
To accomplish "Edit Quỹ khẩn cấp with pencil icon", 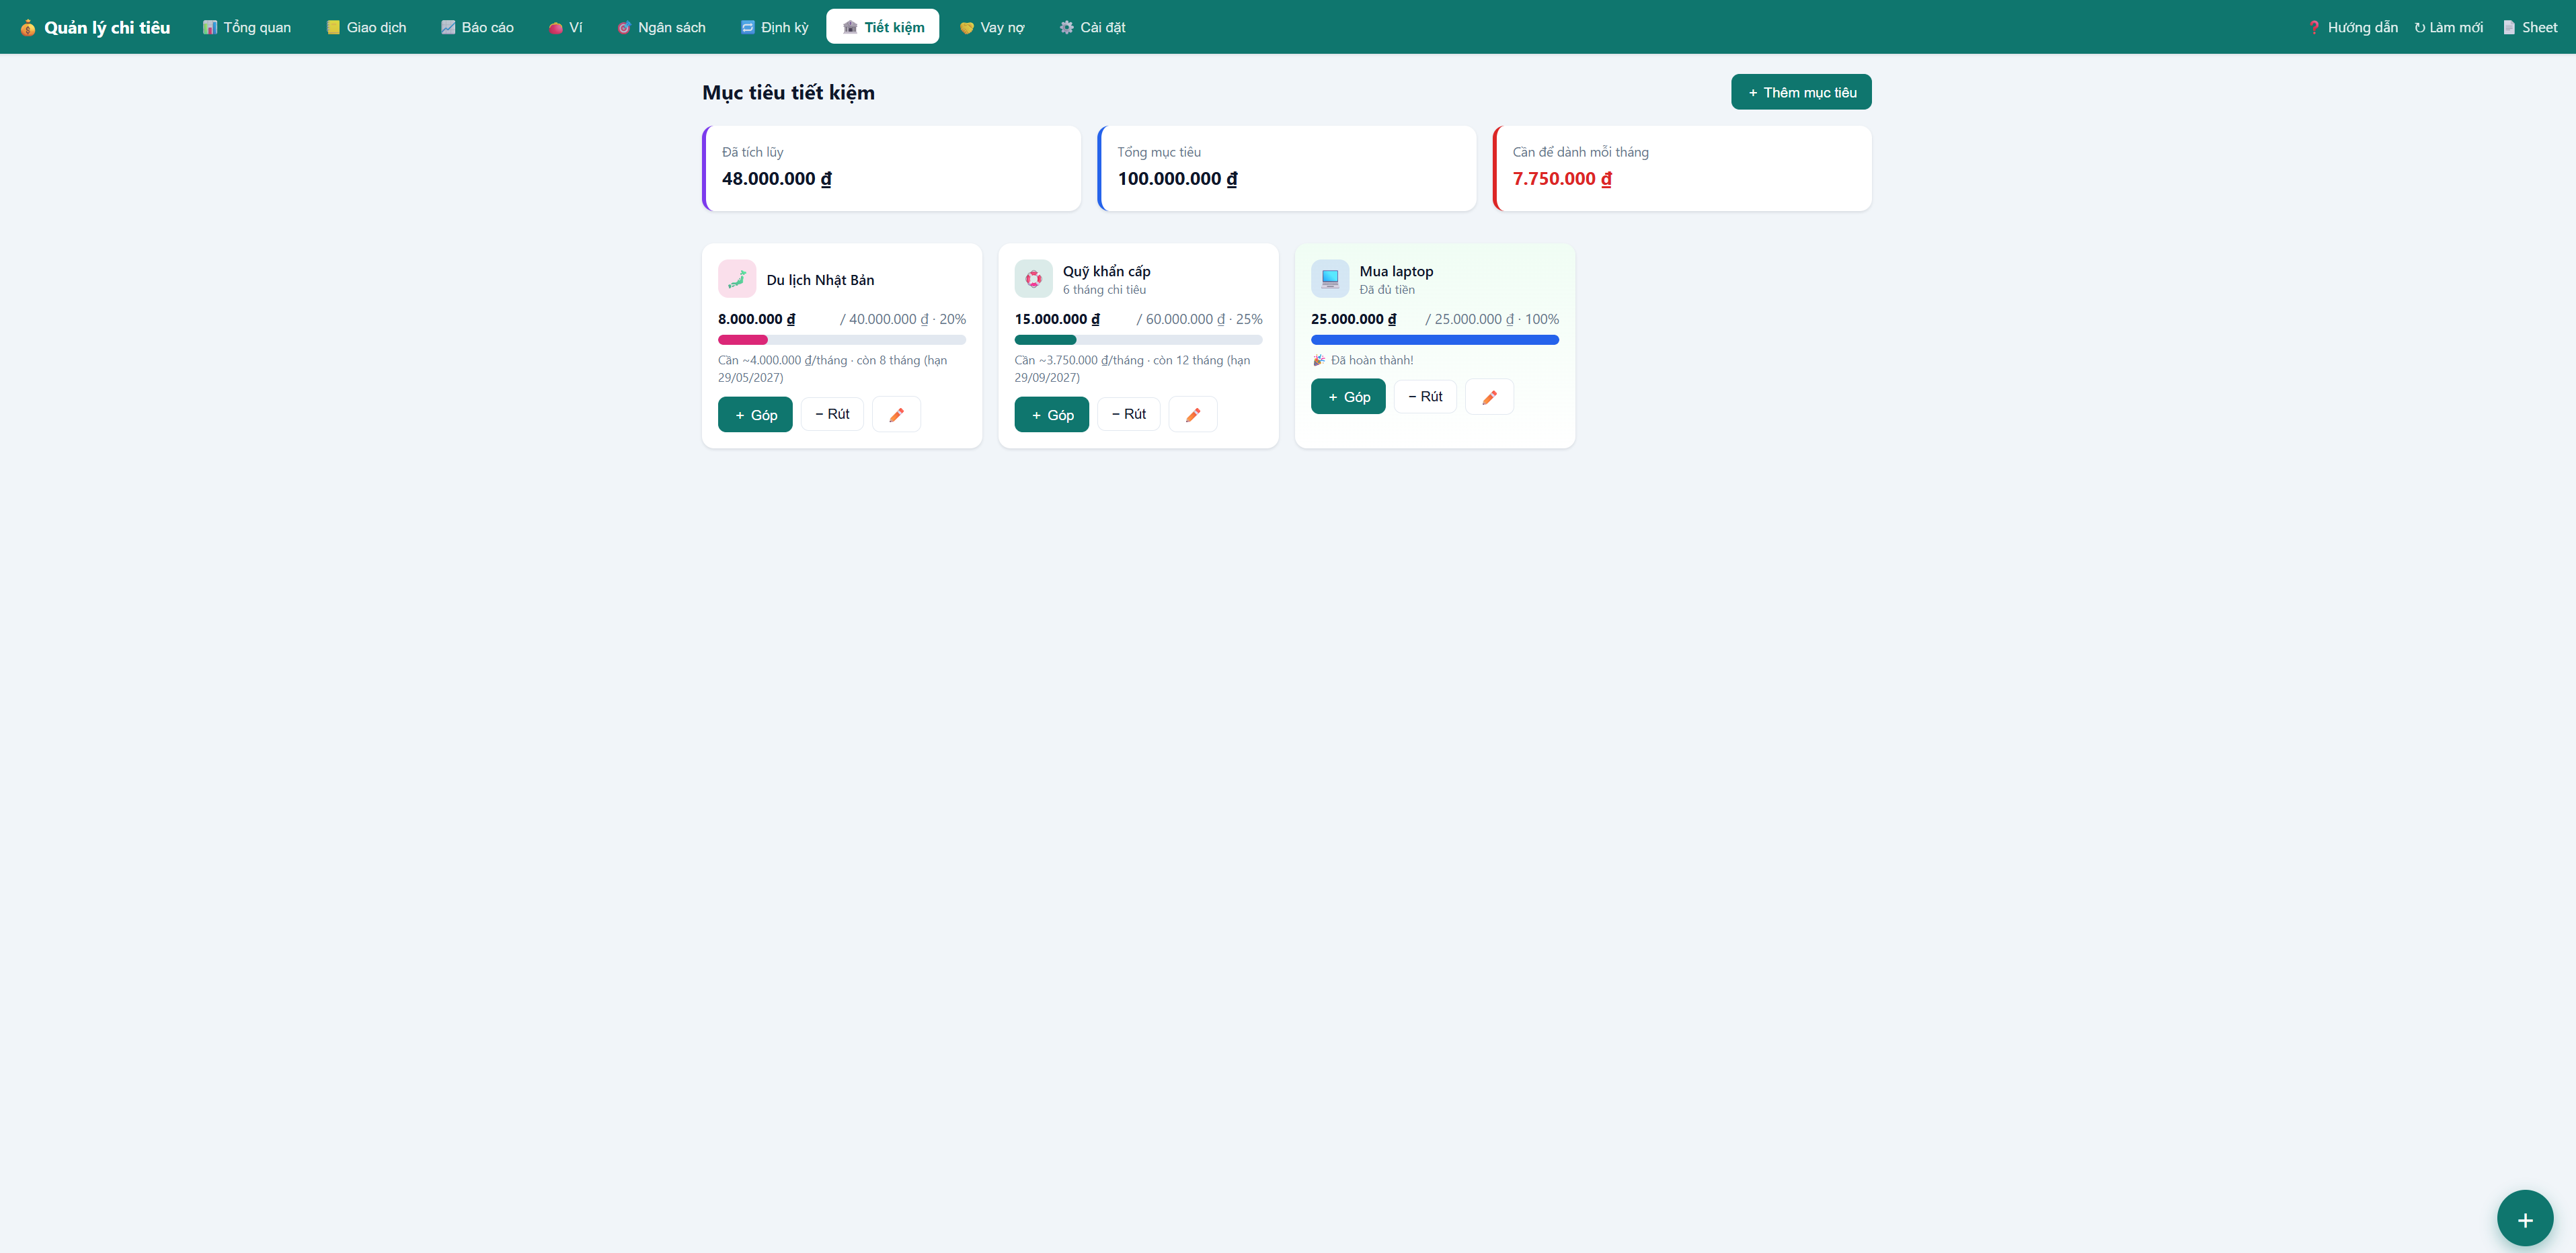I will 1193,414.
